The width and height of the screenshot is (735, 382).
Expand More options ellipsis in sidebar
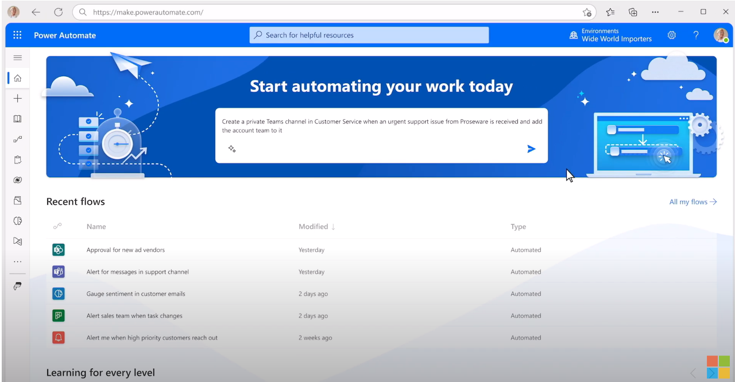click(x=17, y=262)
